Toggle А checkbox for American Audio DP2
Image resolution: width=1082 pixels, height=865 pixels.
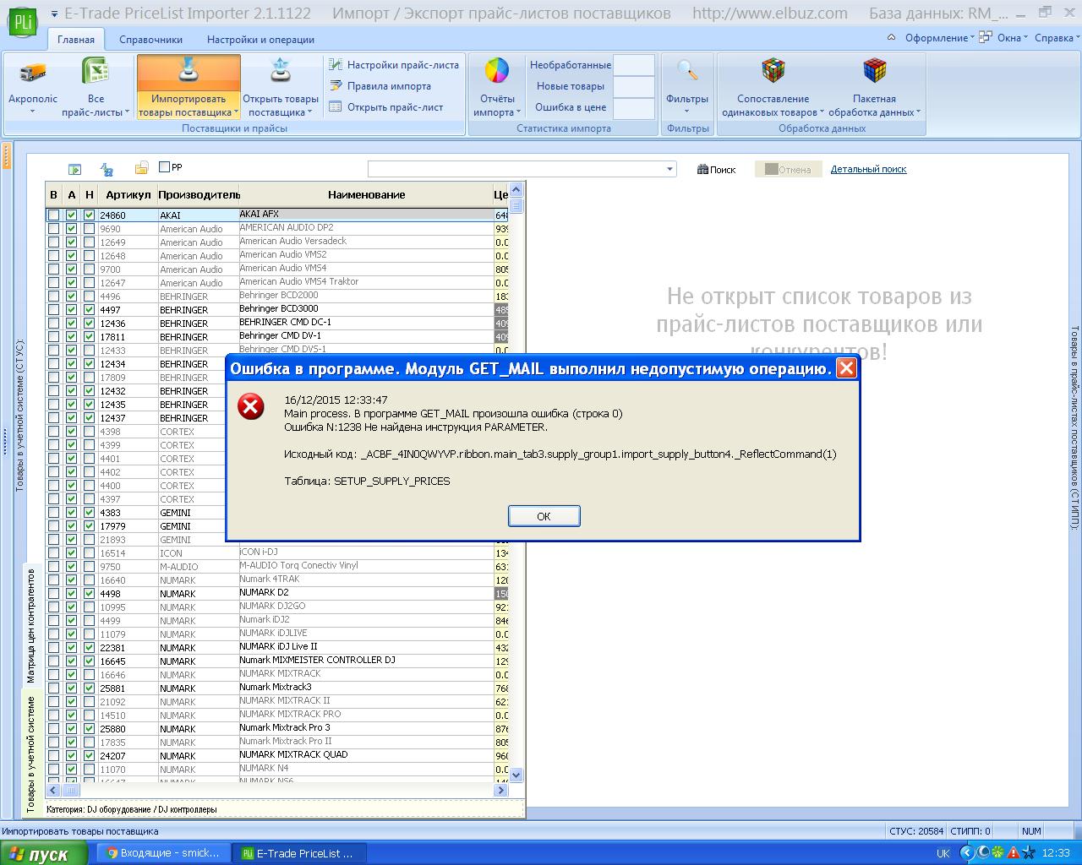72,229
